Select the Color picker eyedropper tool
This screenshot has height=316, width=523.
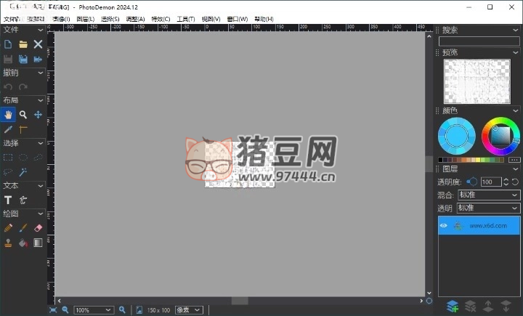tap(8, 129)
